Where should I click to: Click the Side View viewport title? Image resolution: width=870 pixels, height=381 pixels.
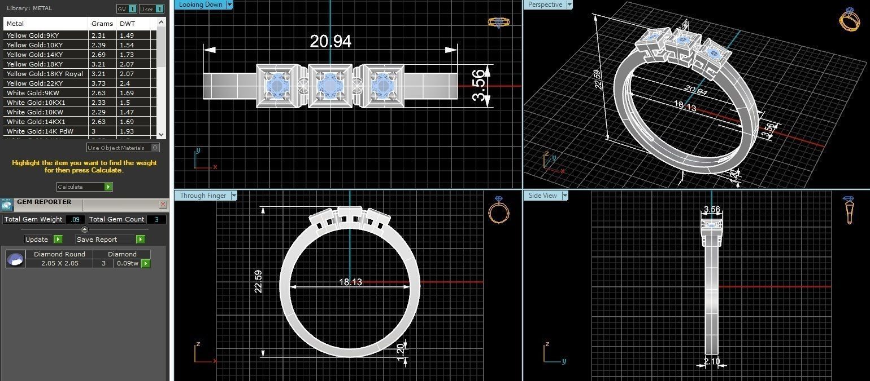click(x=542, y=196)
